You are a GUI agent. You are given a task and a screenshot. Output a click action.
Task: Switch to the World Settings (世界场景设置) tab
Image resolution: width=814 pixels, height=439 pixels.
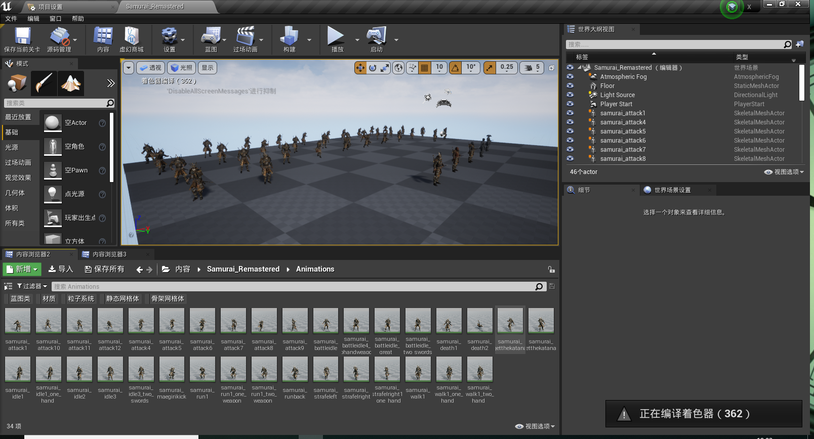[x=672, y=190]
